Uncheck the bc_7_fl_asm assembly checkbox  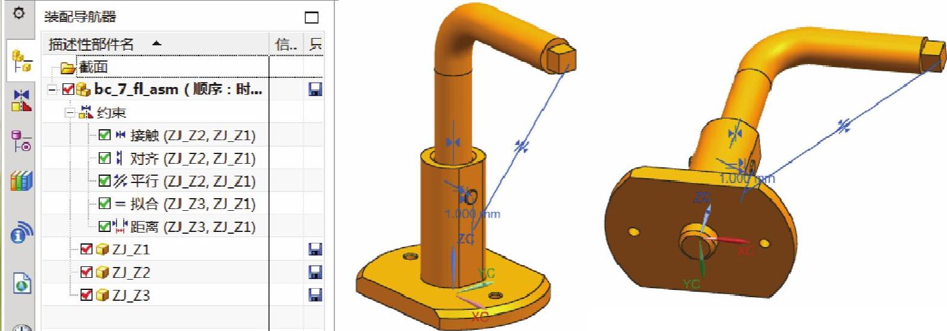[68, 90]
